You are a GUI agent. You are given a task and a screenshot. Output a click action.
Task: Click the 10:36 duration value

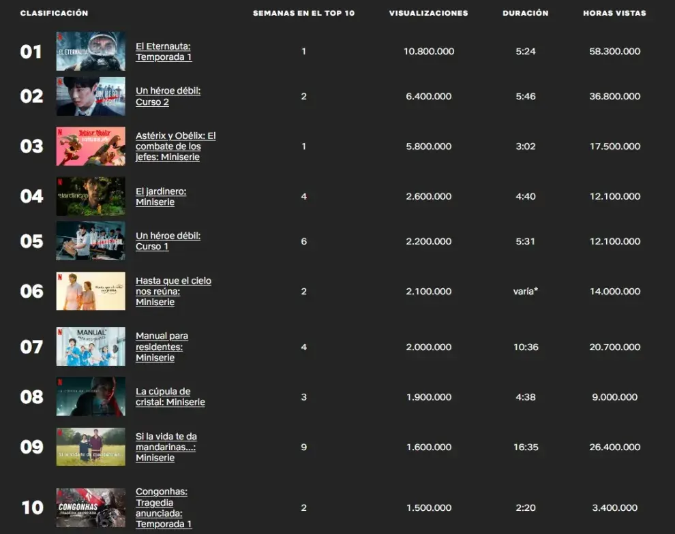click(x=526, y=347)
